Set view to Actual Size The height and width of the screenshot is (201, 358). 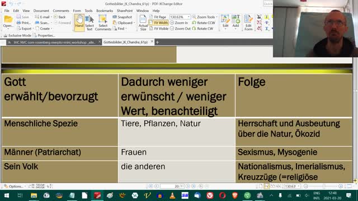[x=143, y=22]
